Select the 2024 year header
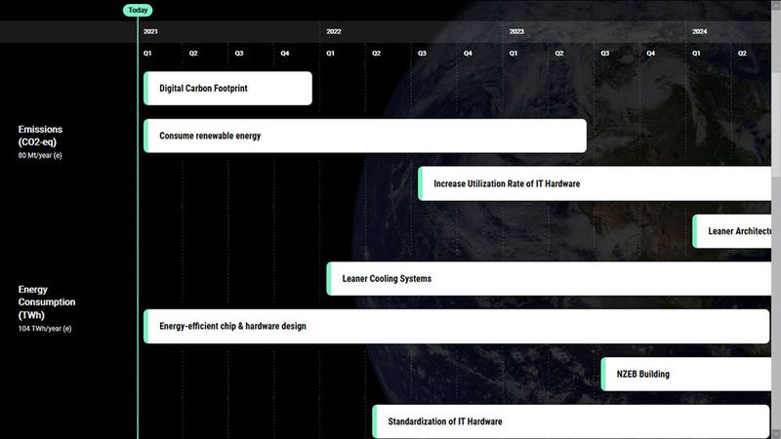Screen dimensions: 781x439 coord(699,31)
